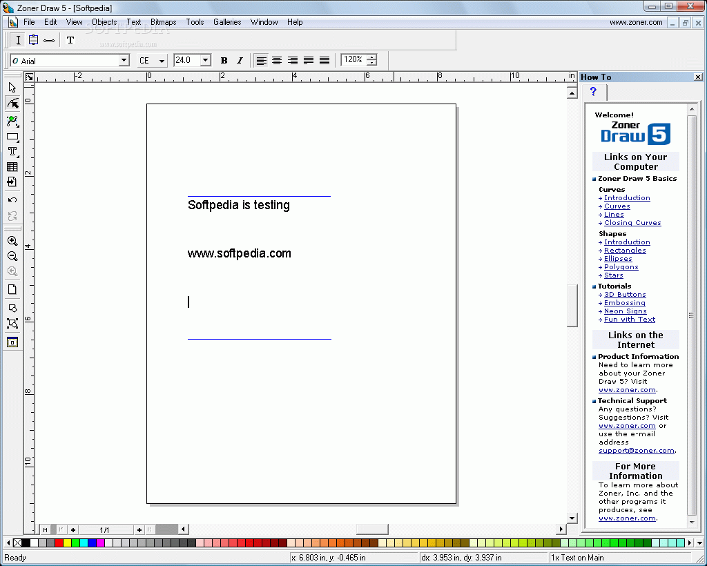Open the Text menu
The height and width of the screenshot is (566, 707).
(133, 22)
